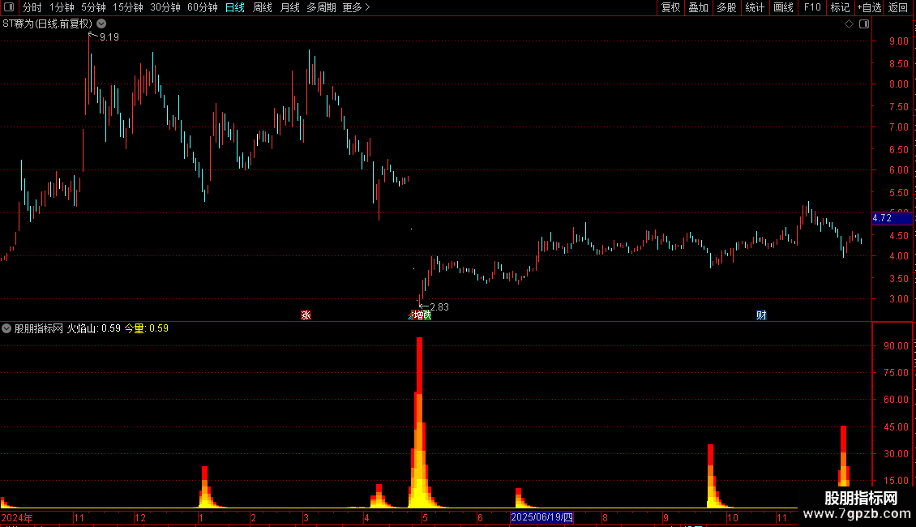916x527 pixels.
Task: Click the 90.00 indicator axis label
Action: click(896, 346)
